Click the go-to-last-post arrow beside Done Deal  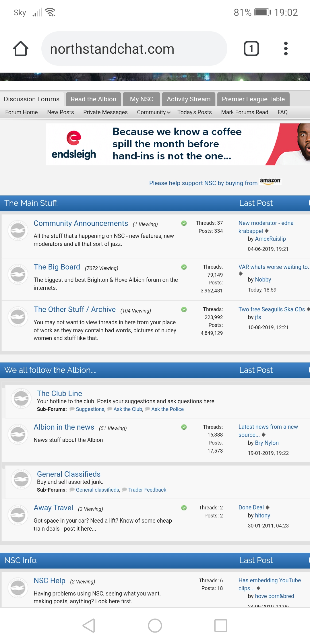coord(268,507)
